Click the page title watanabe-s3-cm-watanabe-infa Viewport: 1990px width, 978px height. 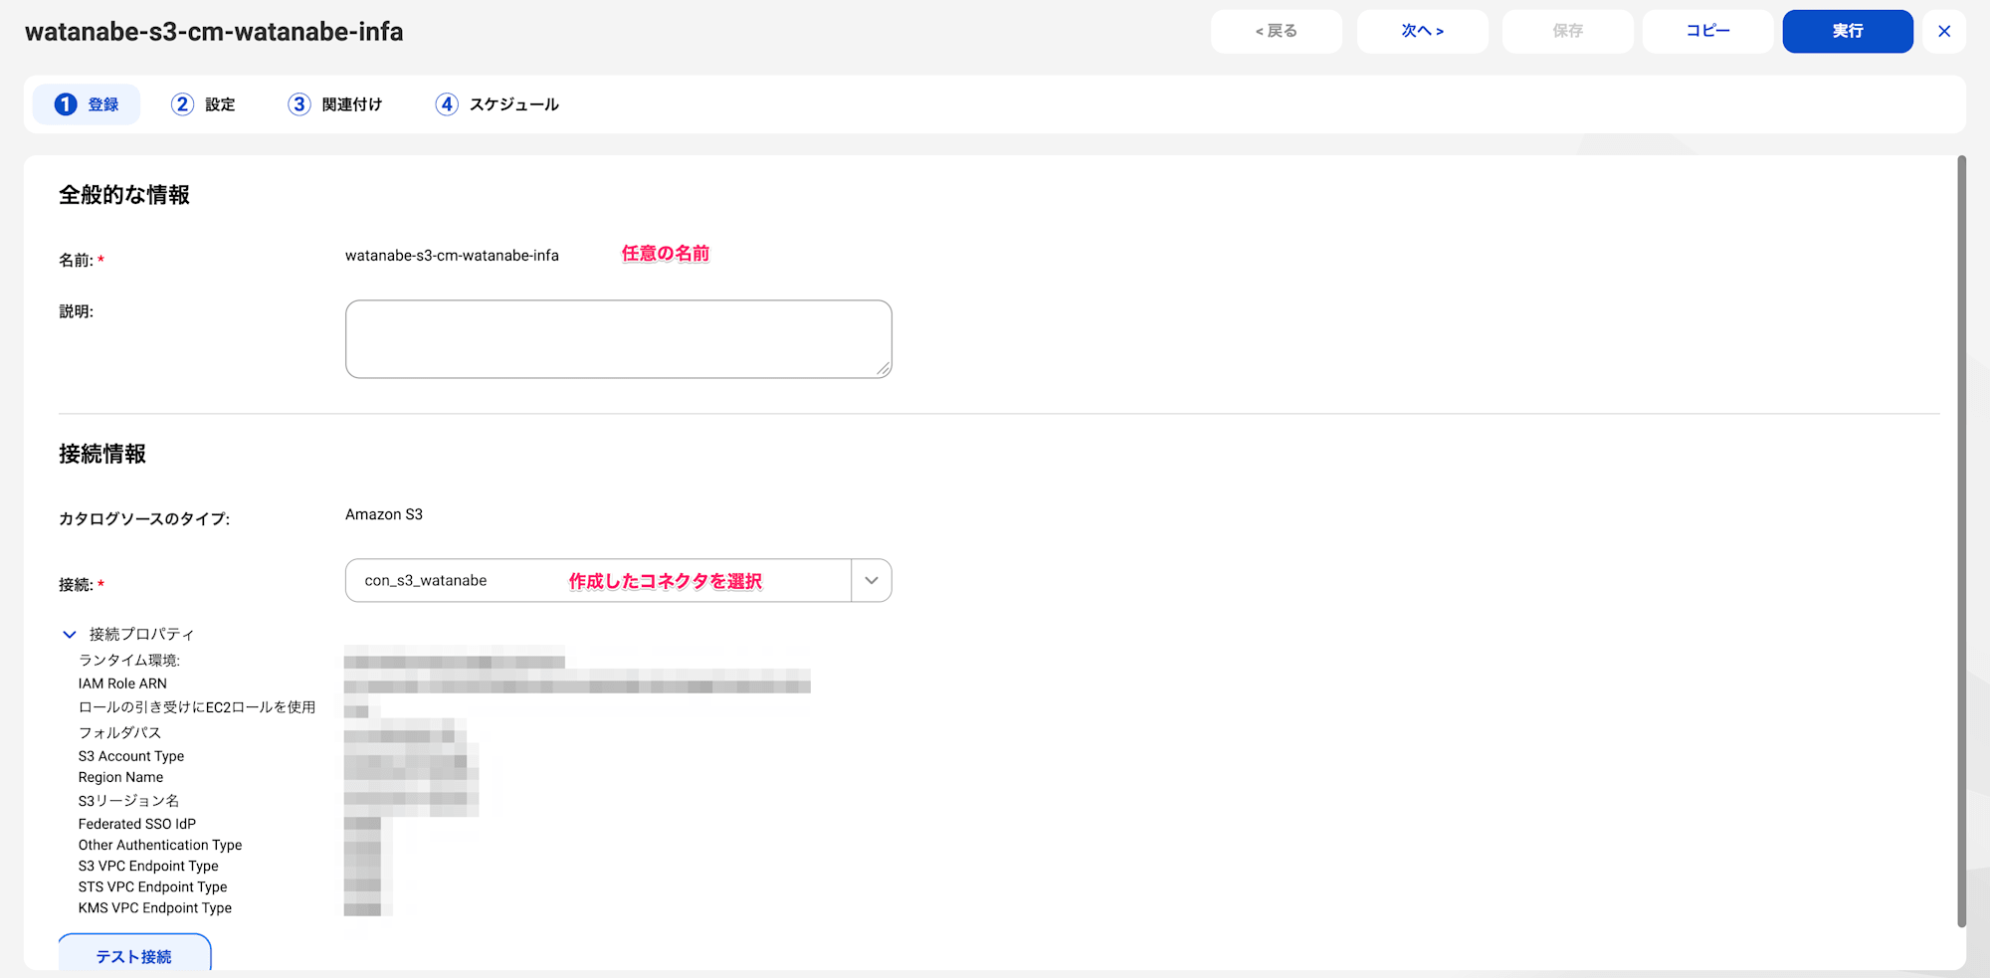(x=214, y=32)
